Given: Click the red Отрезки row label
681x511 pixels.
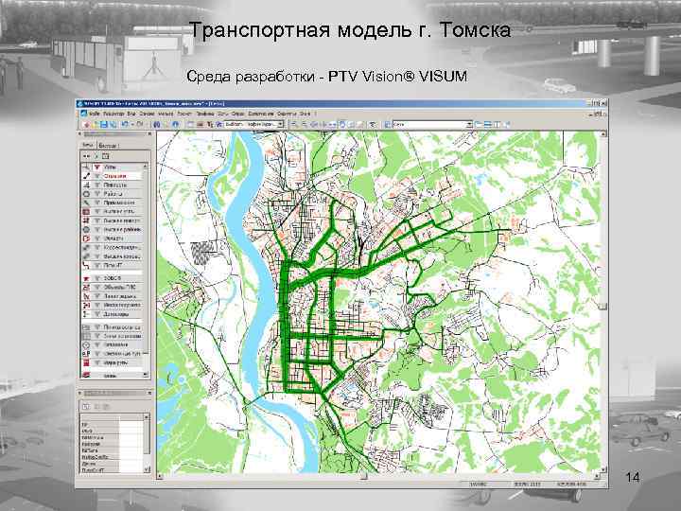Looking at the screenshot, I should [115, 176].
